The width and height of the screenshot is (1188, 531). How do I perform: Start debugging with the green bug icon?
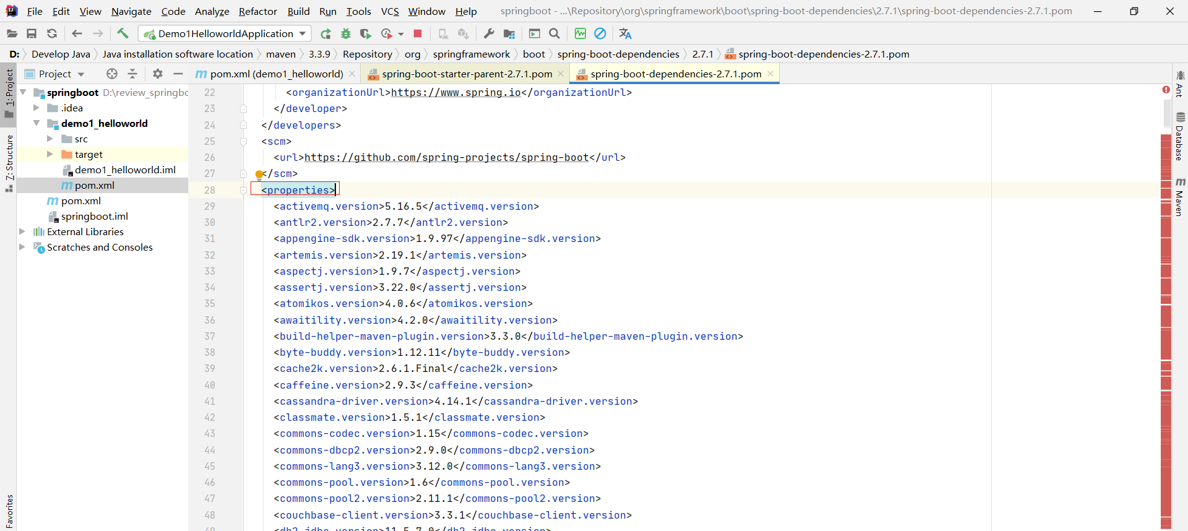pyautogui.click(x=346, y=33)
